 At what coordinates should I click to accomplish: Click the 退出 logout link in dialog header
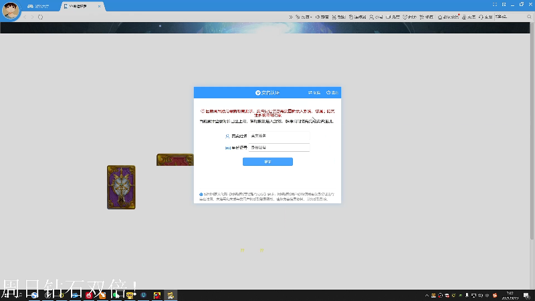332,93
